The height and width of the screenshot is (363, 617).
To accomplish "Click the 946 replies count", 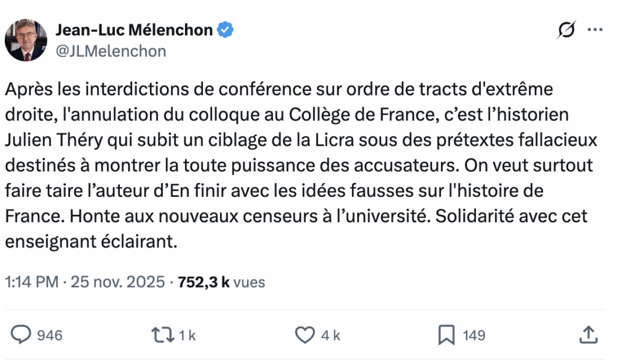I will click(x=50, y=335).
